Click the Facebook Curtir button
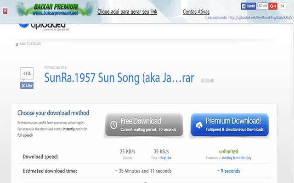Image resolution: width=294 pixels, height=183 pixels. (x=249, y=6)
